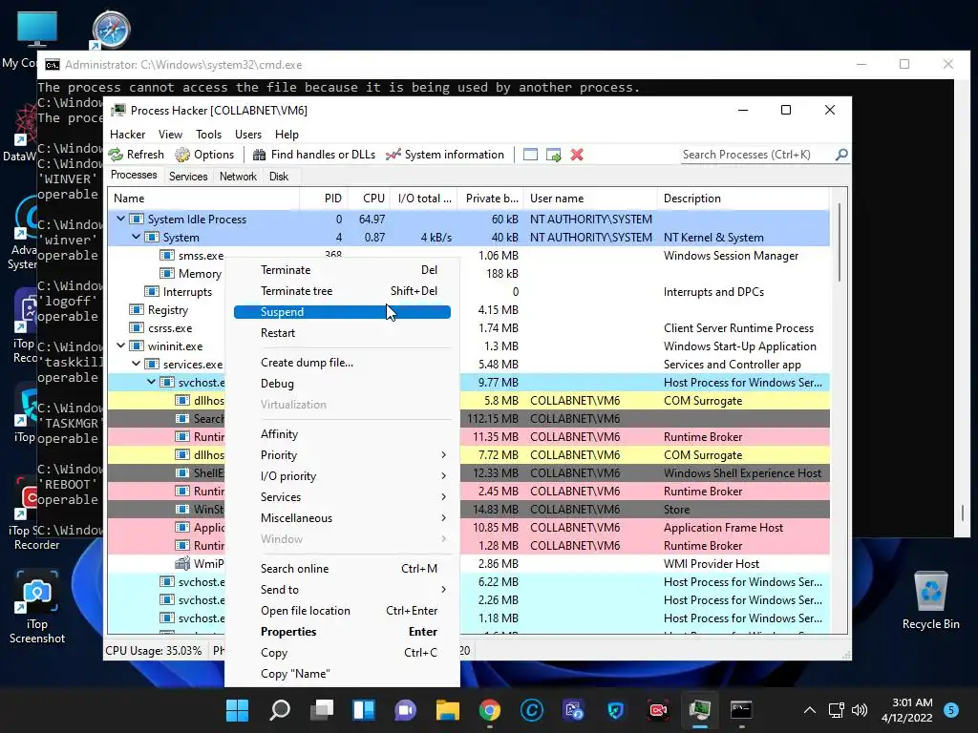Open the Hacker menu
The width and height of the screenshot is (978, 733).
127,134
